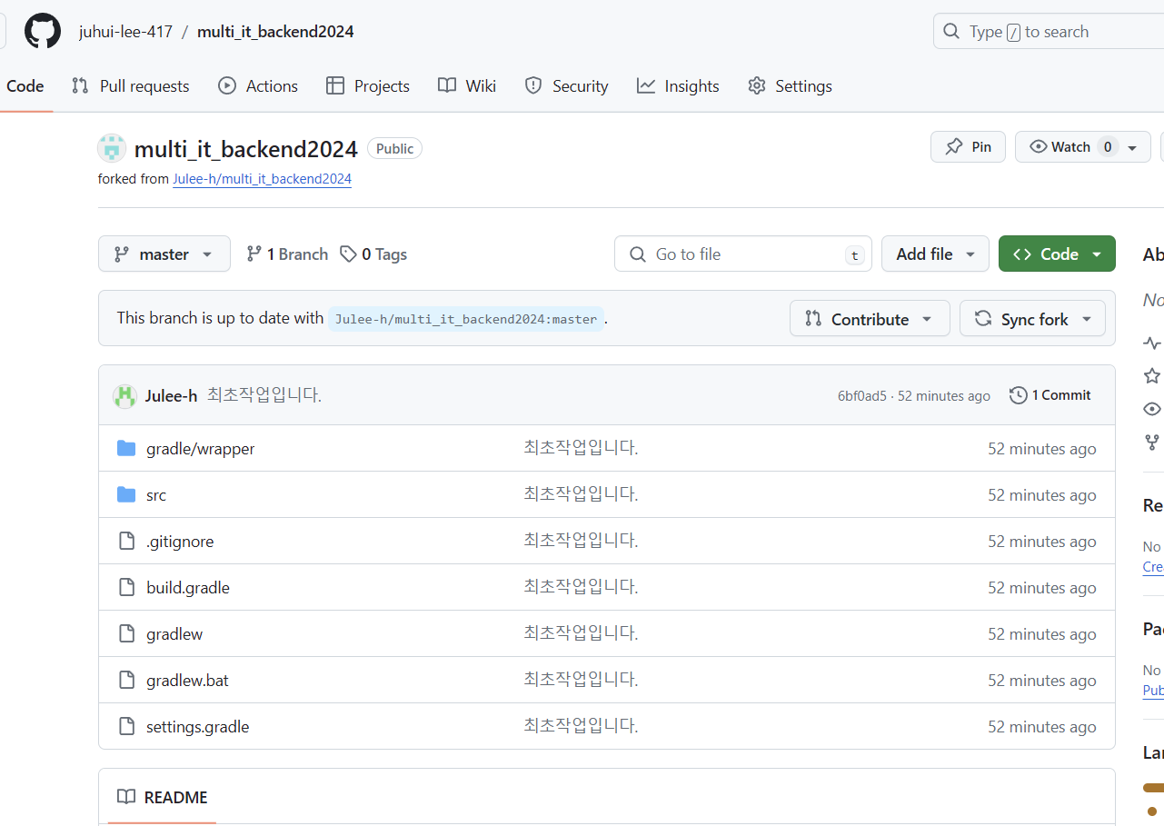Open commit message link in build.gradle row
The height and width of the screenshot is (826, 1164).
click(x=581, y=587)
